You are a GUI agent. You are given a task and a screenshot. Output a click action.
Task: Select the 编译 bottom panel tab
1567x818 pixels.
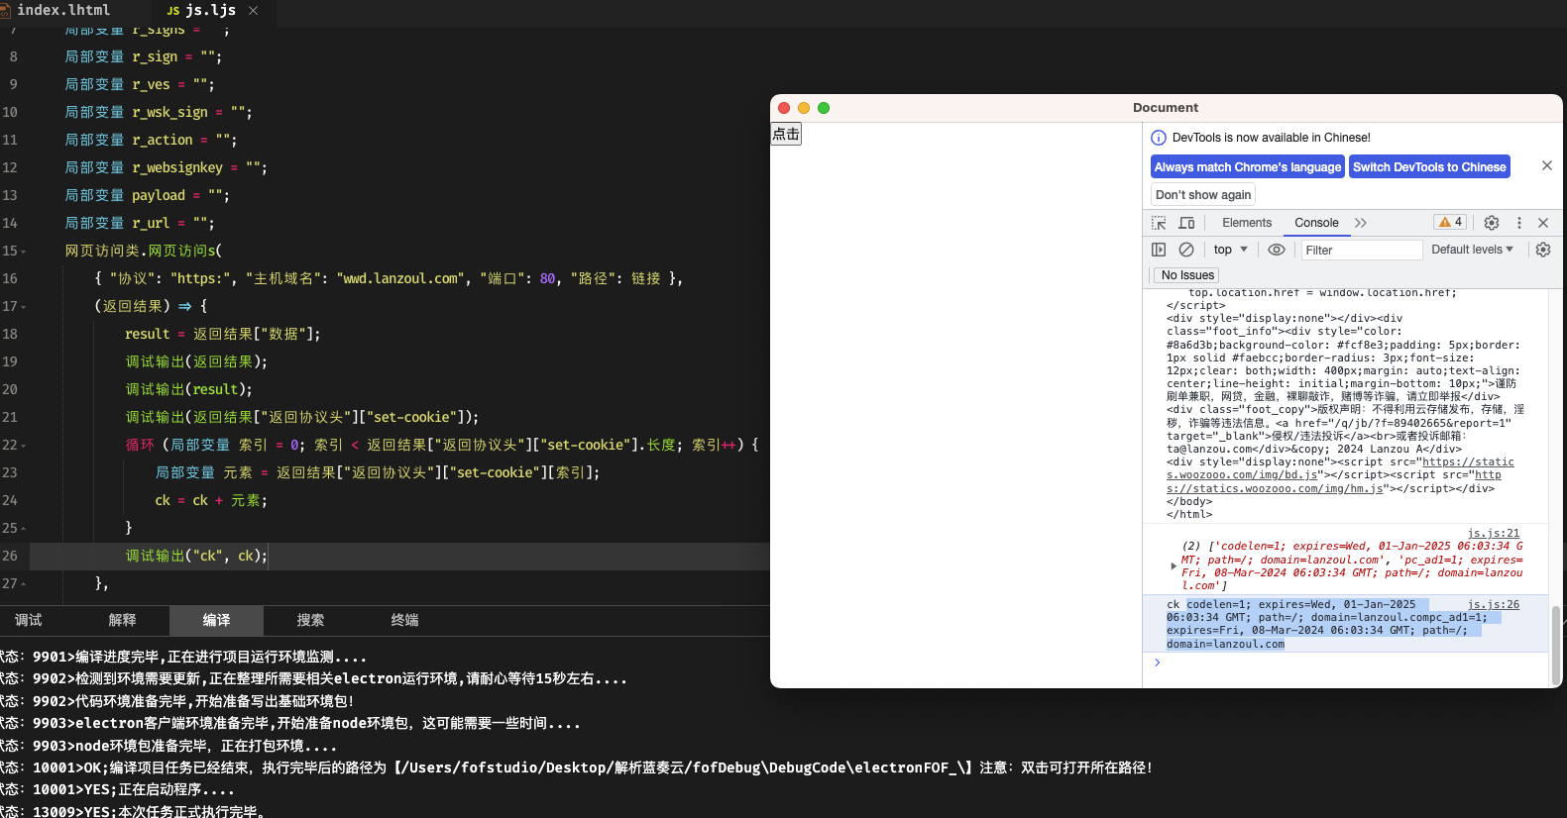pyautogui.click(x=217, y=620)
